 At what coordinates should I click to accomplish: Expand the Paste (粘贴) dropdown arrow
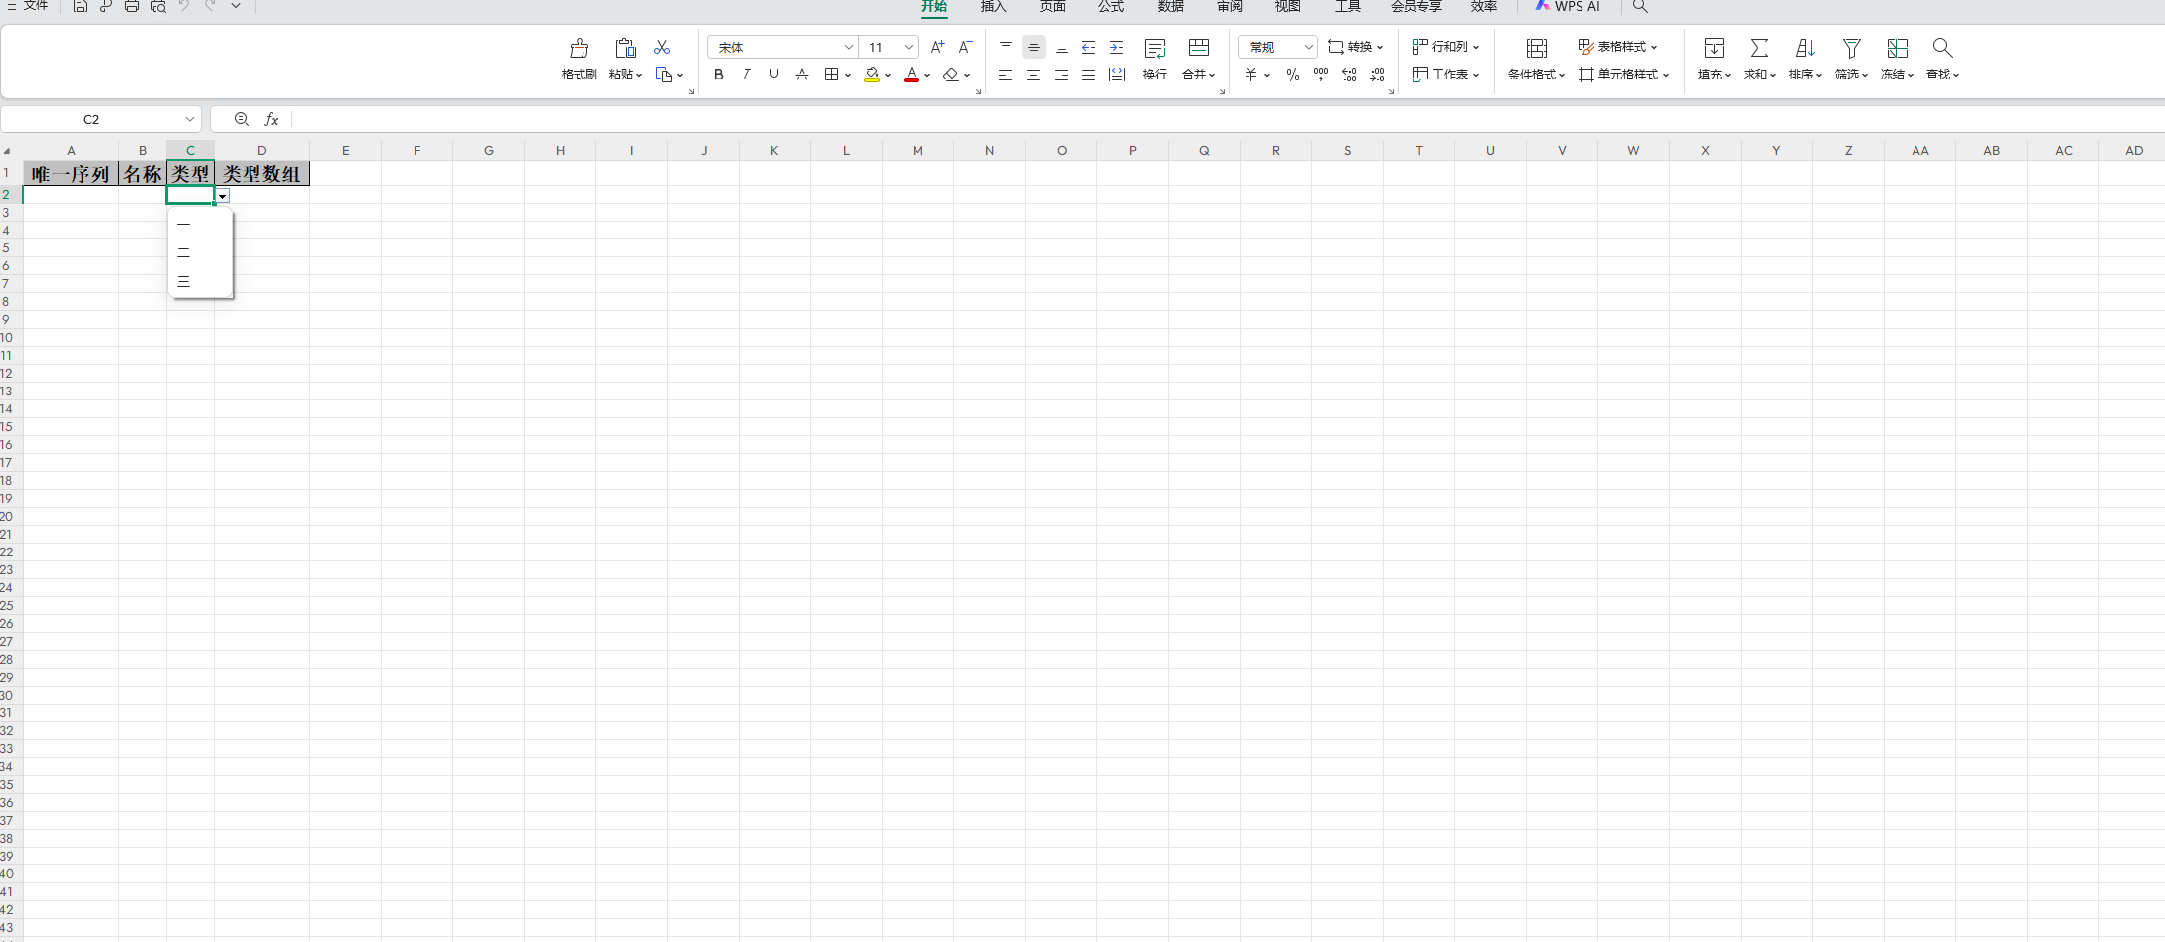click(639, 75)
